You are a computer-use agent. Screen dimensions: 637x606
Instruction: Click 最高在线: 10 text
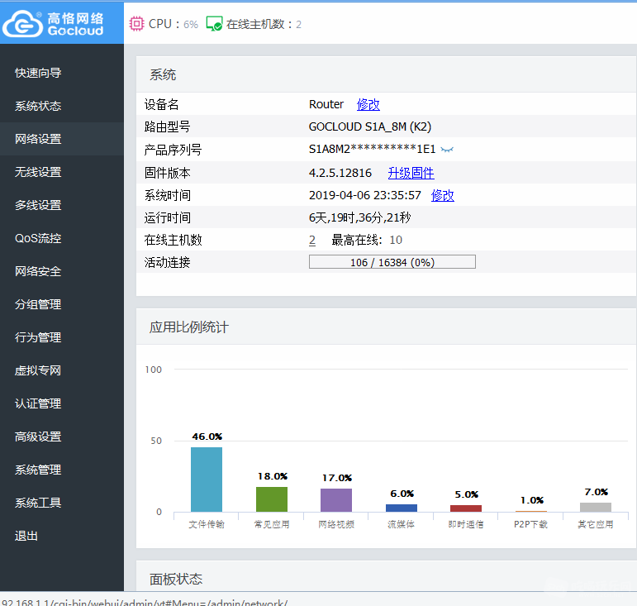367,241
